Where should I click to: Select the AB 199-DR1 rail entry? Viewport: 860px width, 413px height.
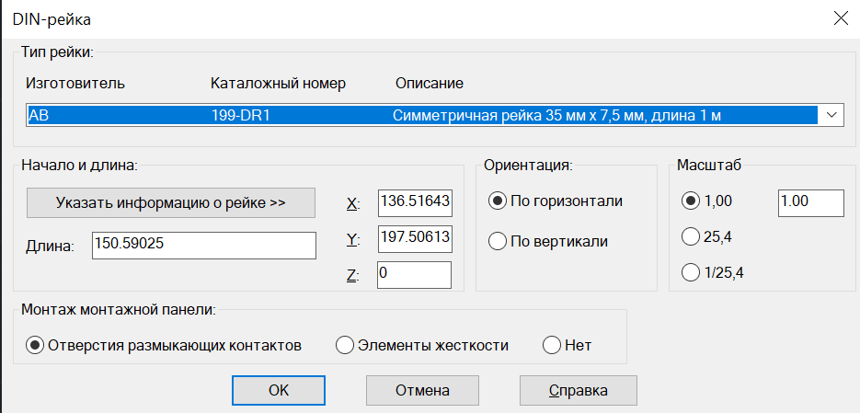[422, 115]
